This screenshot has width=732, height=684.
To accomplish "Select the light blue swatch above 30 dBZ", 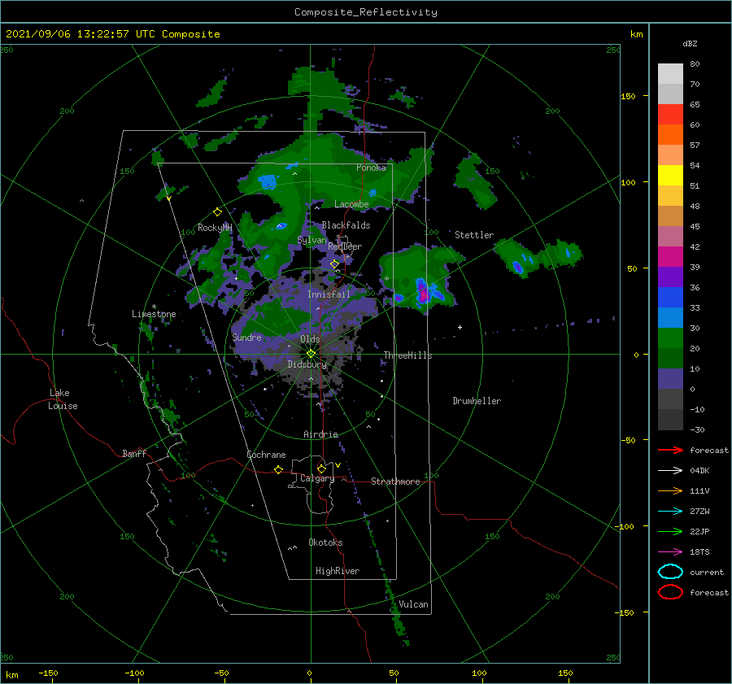I will click(670, 318).
